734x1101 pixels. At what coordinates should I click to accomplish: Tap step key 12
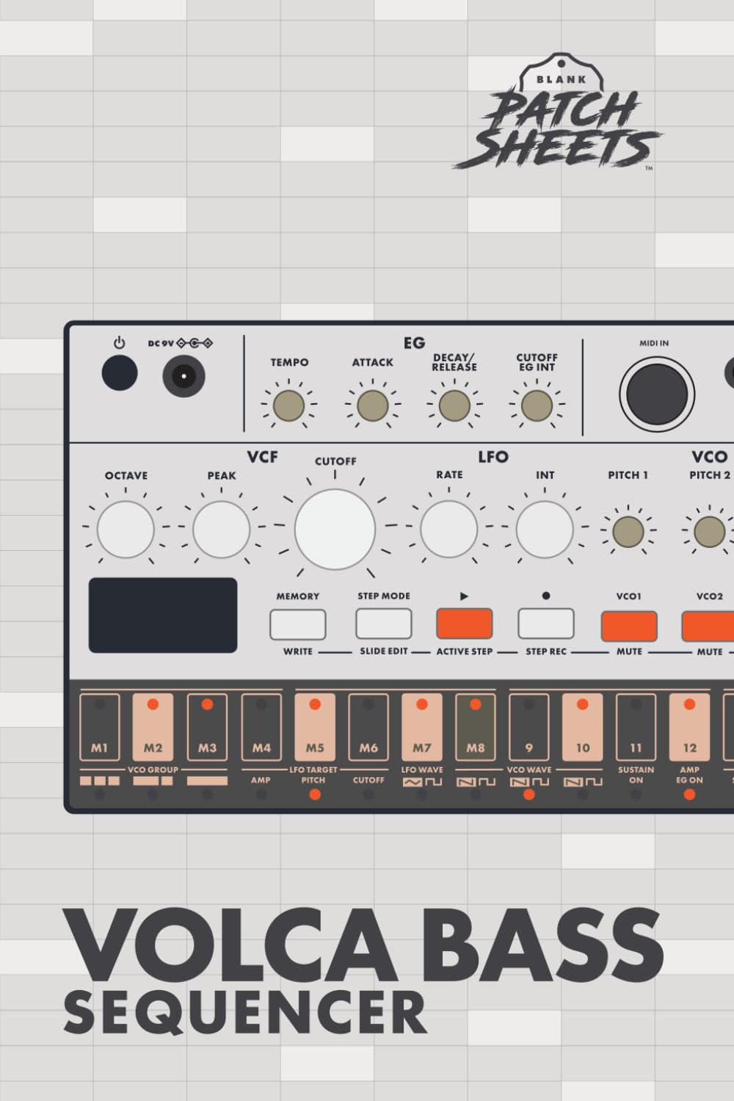point(690,727)
